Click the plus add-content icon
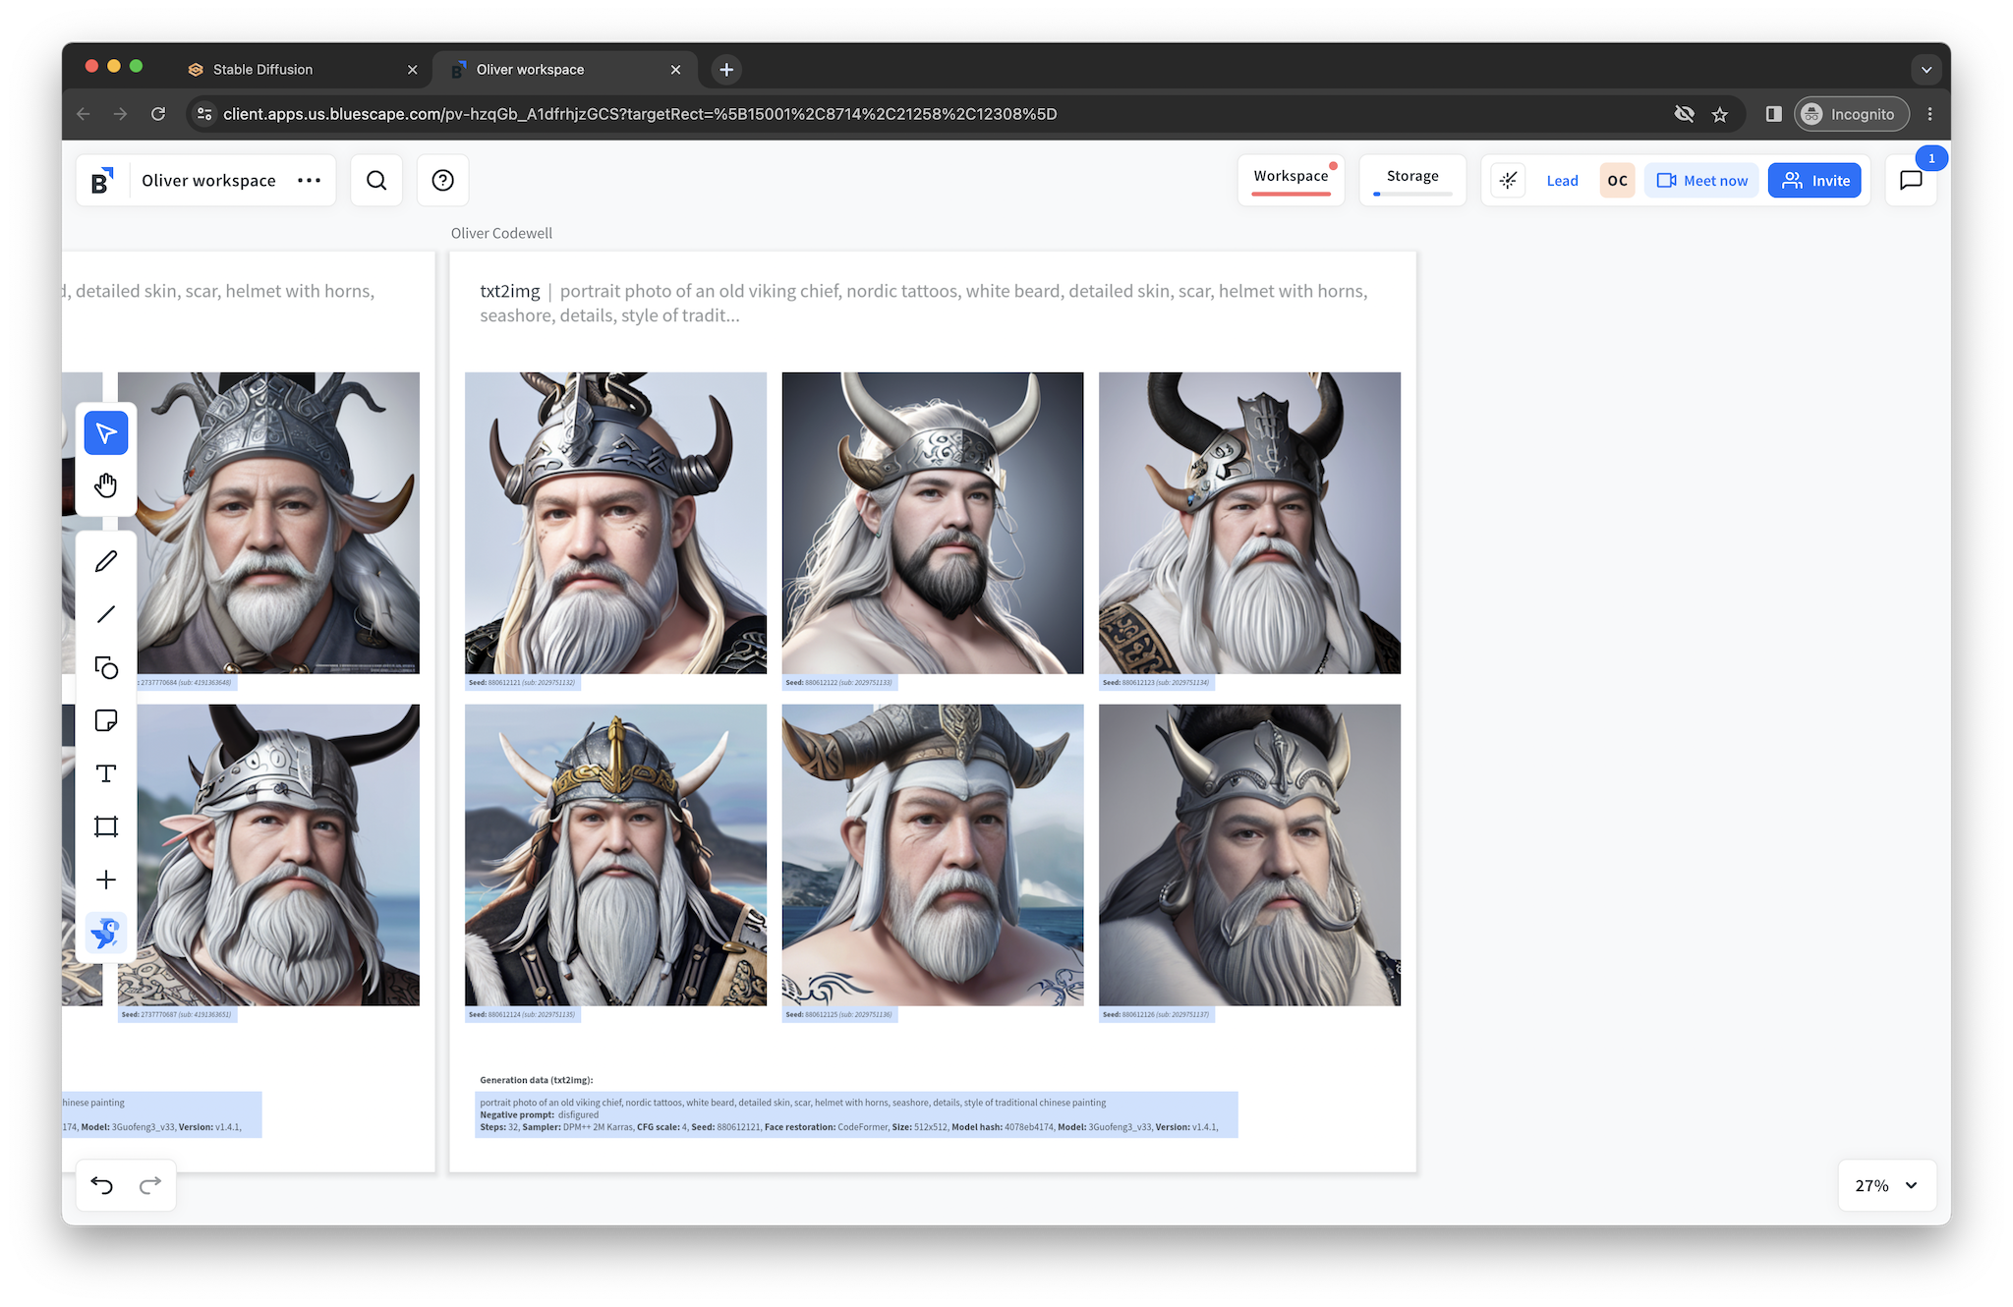2013x1307 pixels. pos(106,880)
